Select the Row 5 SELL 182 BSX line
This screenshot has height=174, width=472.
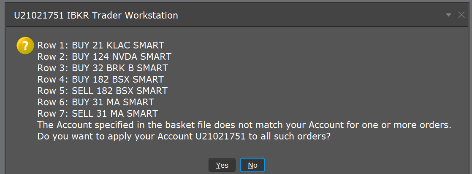coord(103,91)
